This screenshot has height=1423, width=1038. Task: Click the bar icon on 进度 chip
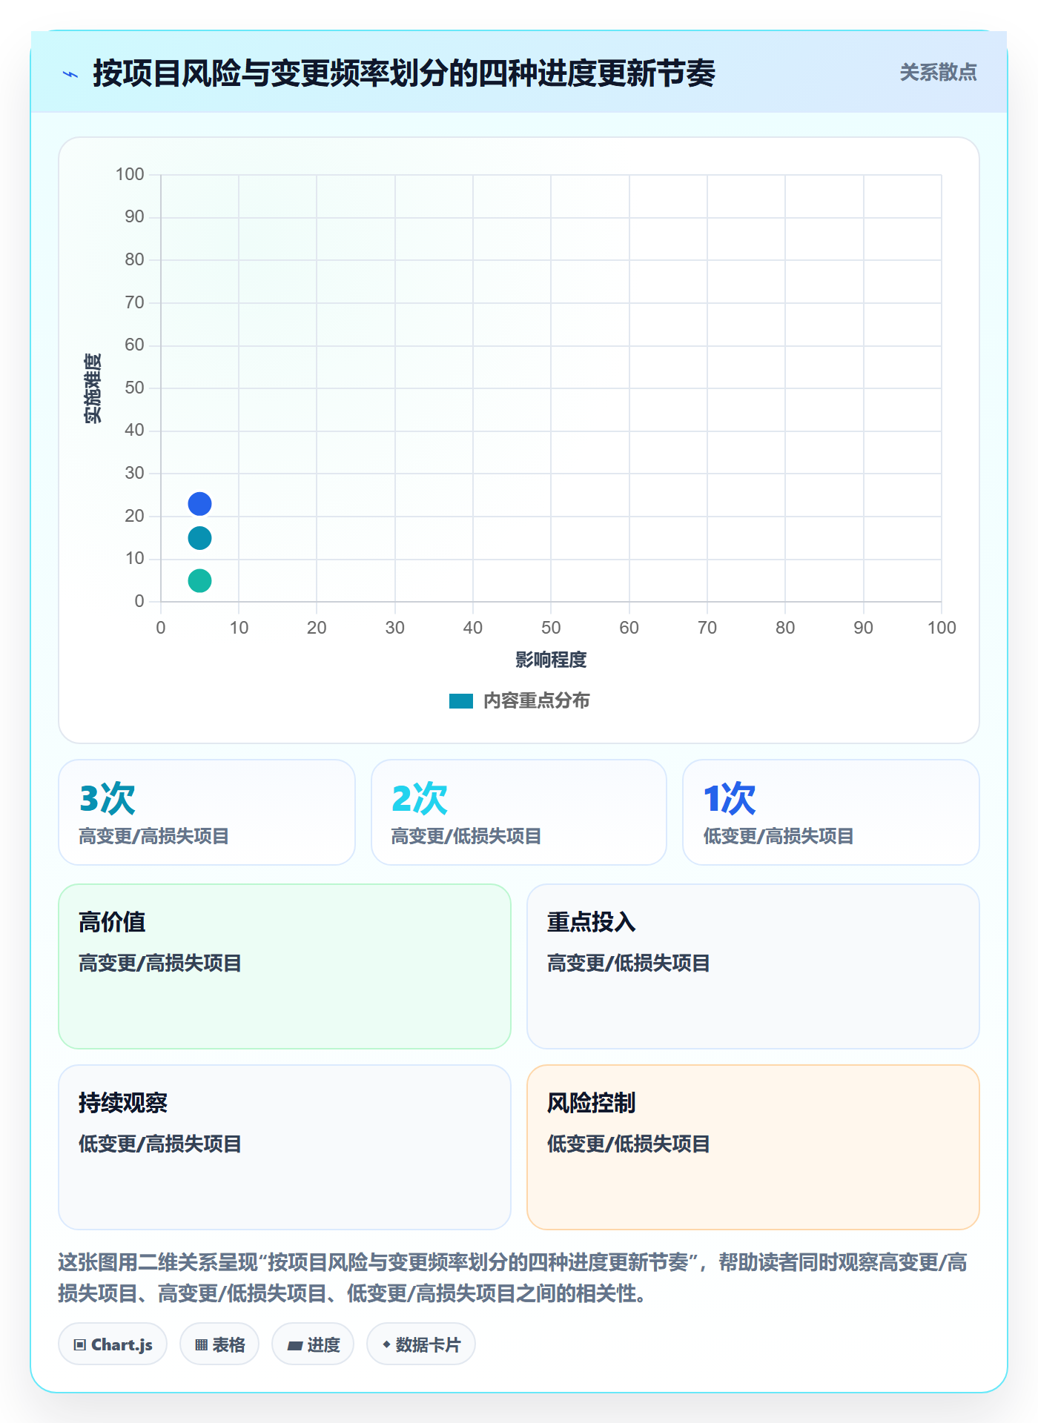[295, 1346]
